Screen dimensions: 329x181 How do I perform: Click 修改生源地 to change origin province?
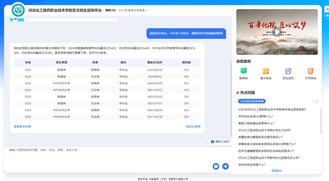point(193,127)
